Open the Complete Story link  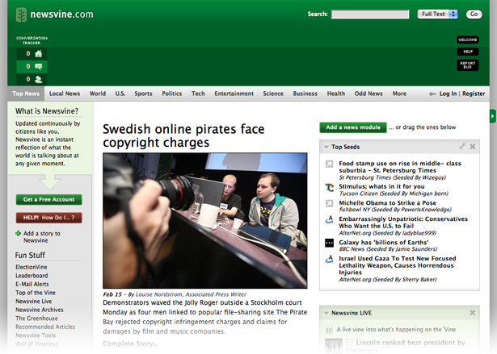[x=130, y=344]
